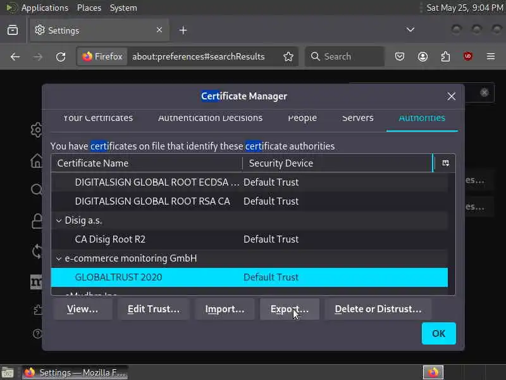This screenshot has height=380, width=506.
Task: Click the View... button
Action: 83,309
